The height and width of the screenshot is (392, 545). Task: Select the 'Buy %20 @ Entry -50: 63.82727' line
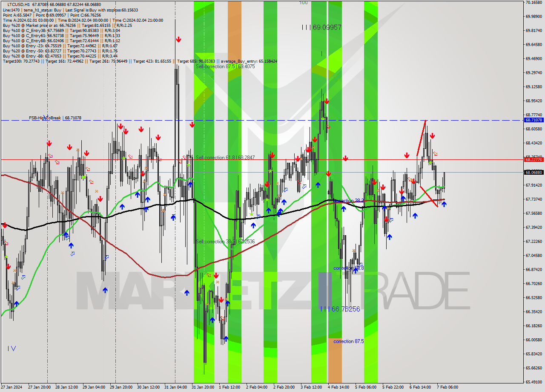60,51
